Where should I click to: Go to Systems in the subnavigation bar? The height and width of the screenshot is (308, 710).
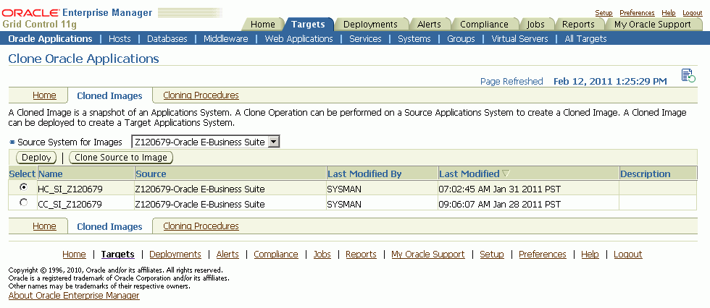[414, 39]
